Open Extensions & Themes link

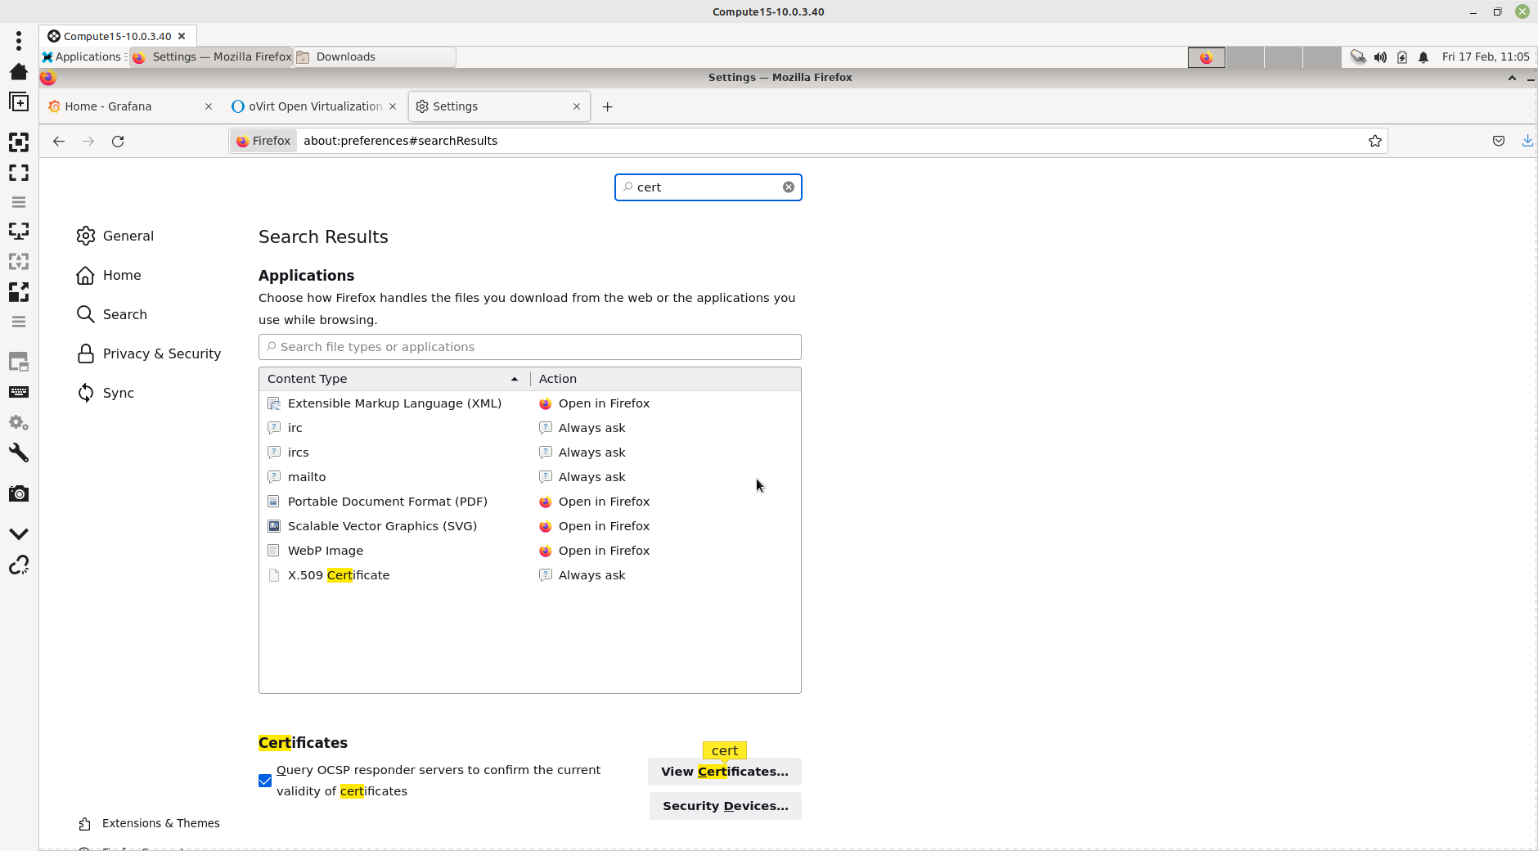point(160,823)
